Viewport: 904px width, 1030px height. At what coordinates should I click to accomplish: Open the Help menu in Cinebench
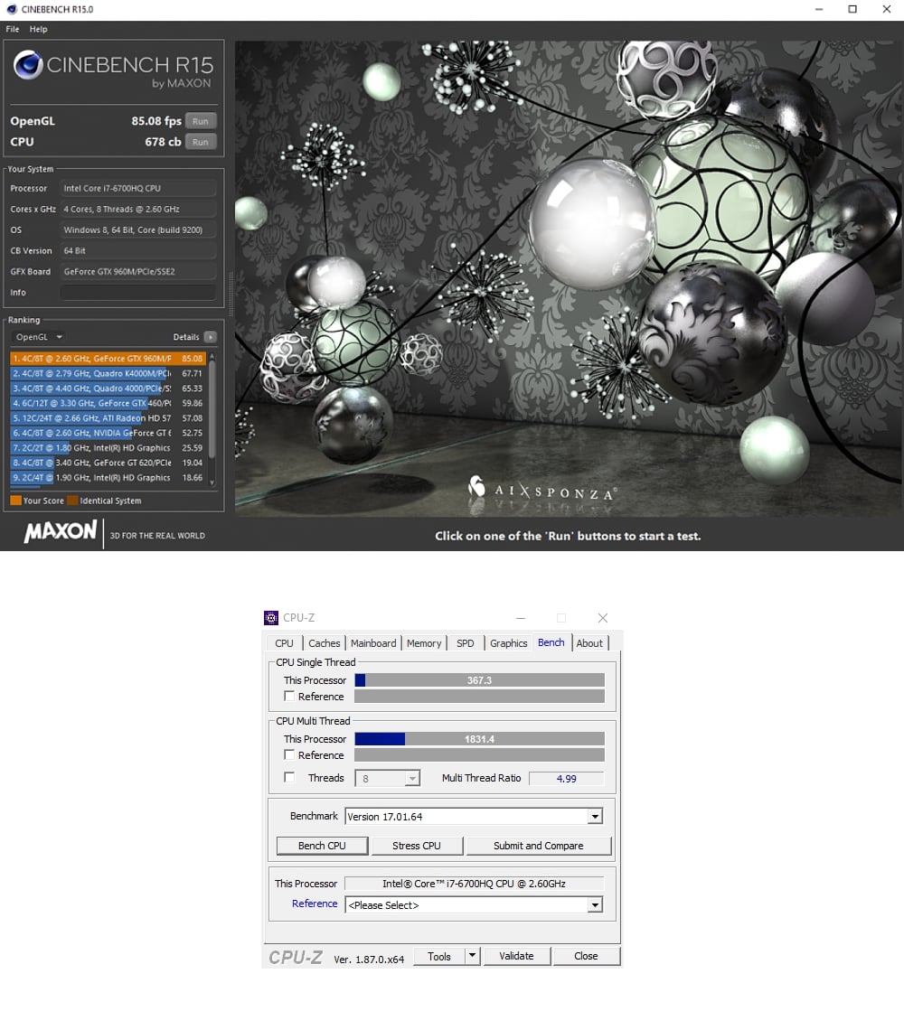[x=38, y=29]
